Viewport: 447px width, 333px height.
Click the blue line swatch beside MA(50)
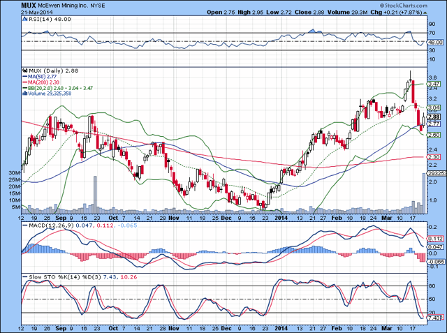pos(25,77)
